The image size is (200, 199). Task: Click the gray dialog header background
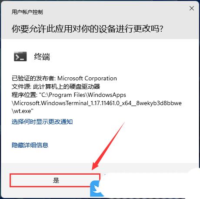click(x=100, y=20)
